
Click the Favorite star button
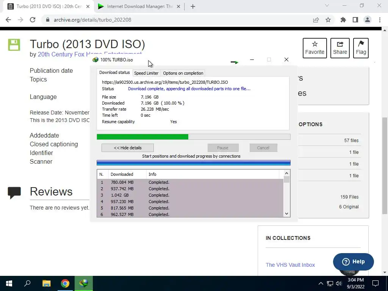click(315, 48)
